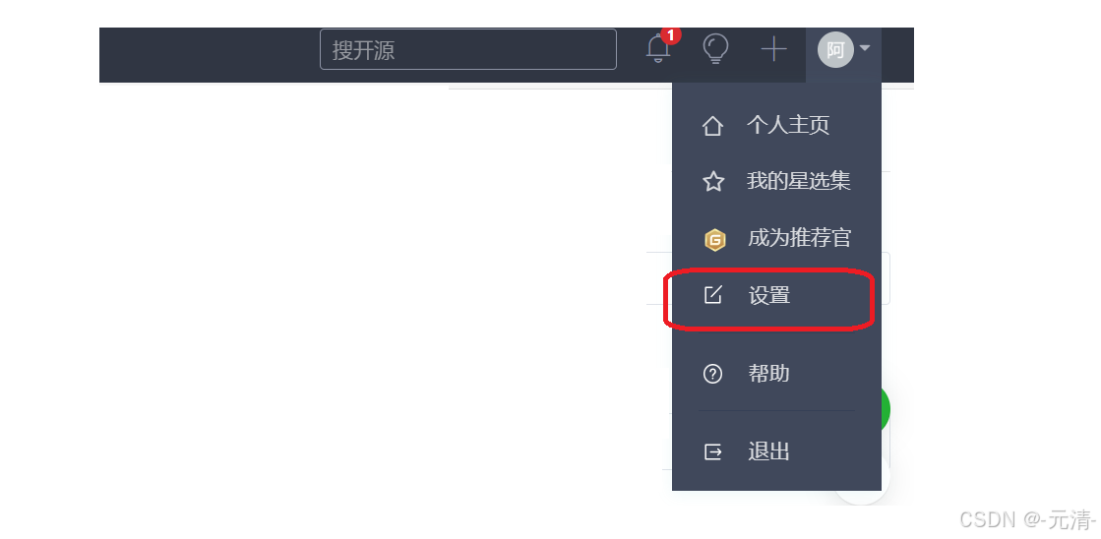Click the gold hexagon G badge icon
Image resolution: width=1101 pixels, height=539 pixels.
tap(714, 240)
